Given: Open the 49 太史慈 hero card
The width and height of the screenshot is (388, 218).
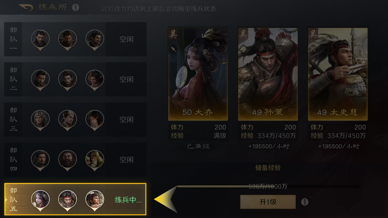Looking at the screenshot, I should pyautogui.click(x=338, y=74).
